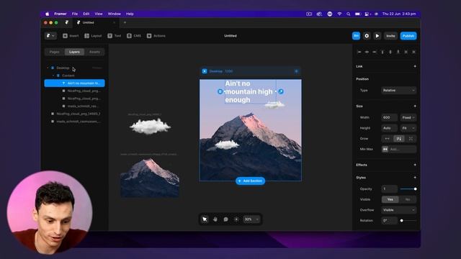
Task: Select the comment tool
Action: 225,219
